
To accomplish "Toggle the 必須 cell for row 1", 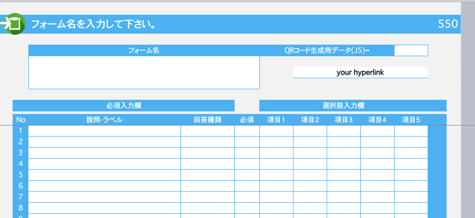I will [x=247, y=131].
